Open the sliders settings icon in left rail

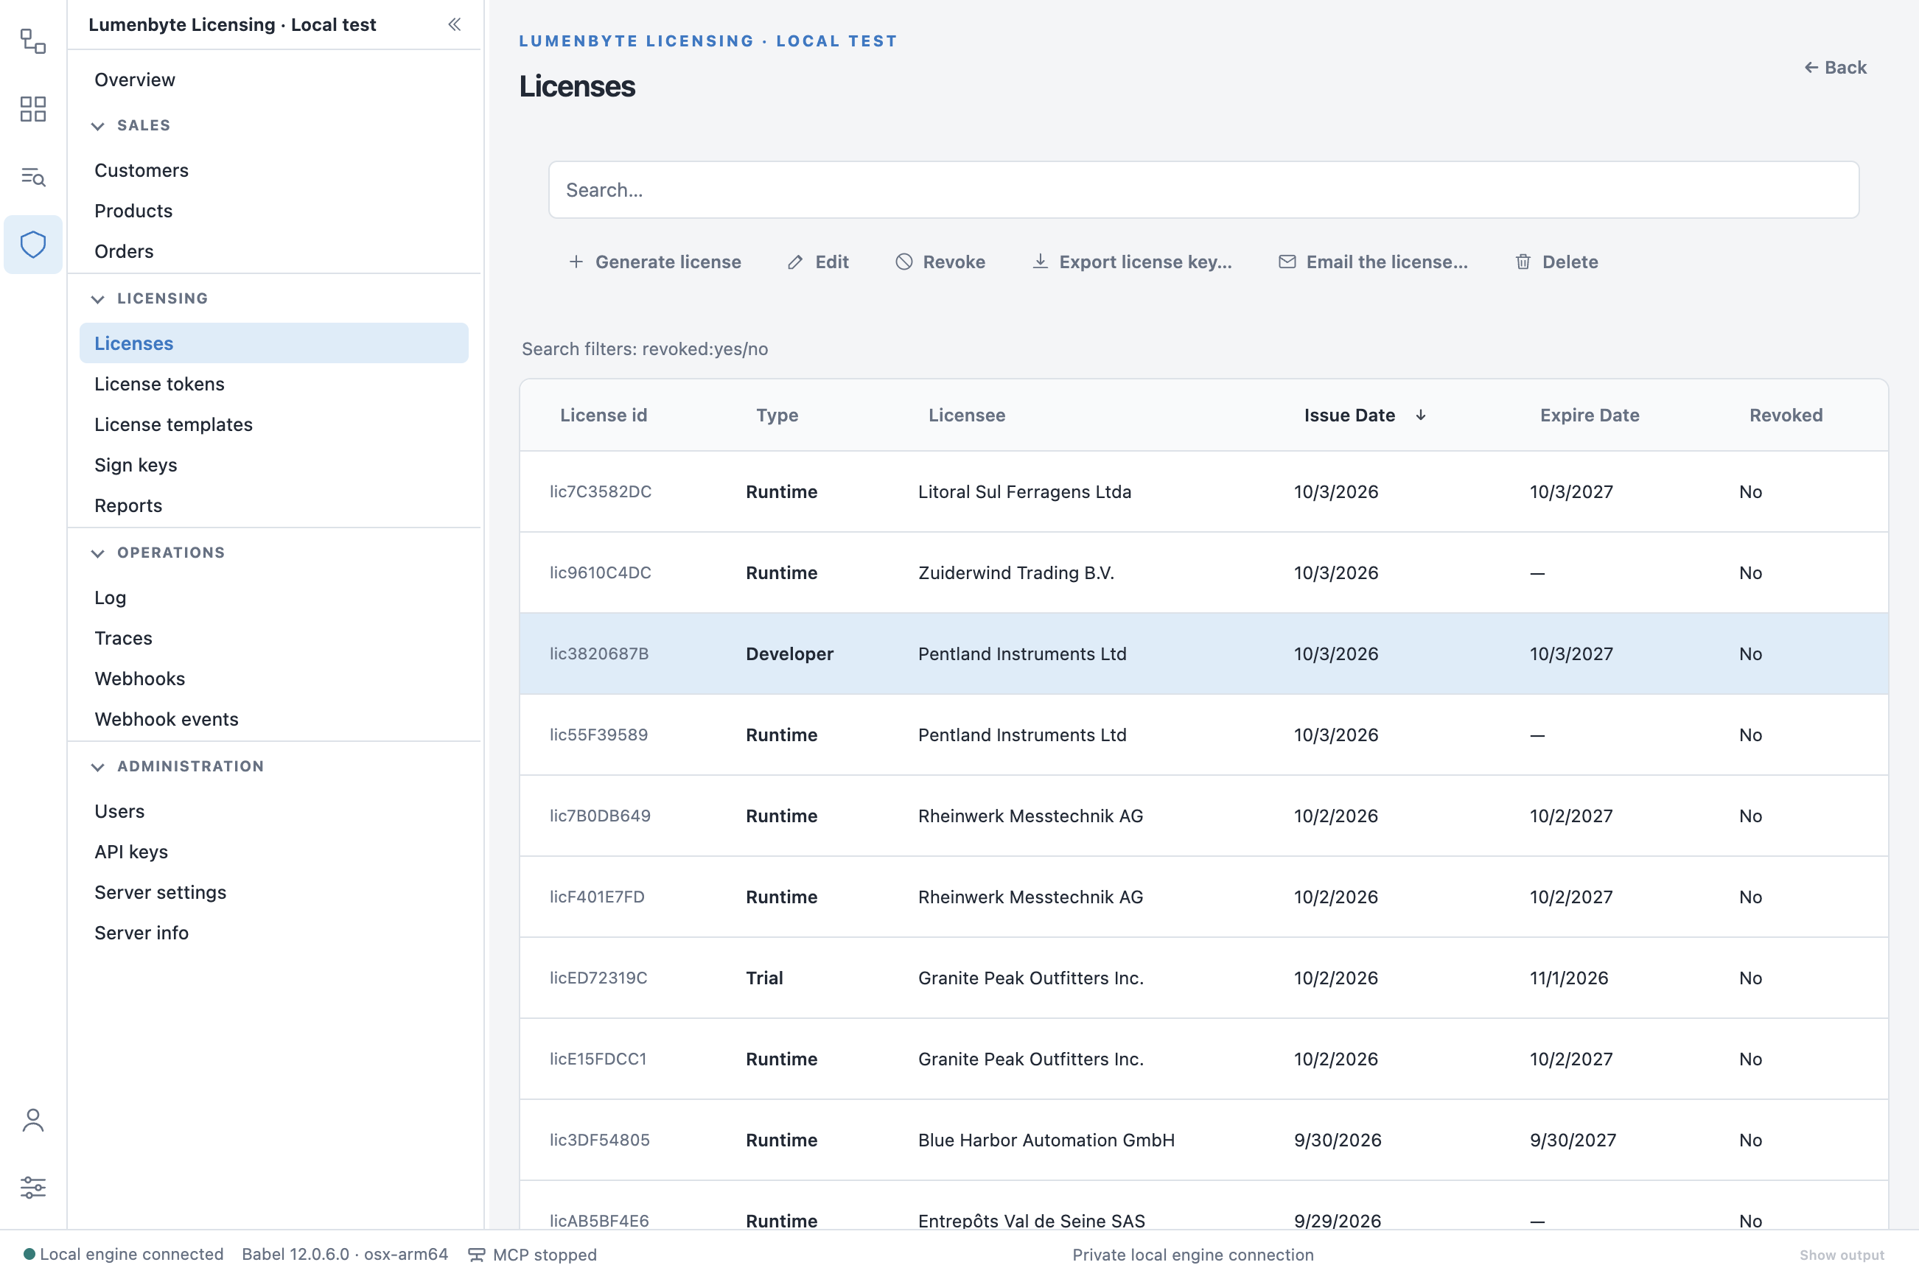(x=32, y=1187)
